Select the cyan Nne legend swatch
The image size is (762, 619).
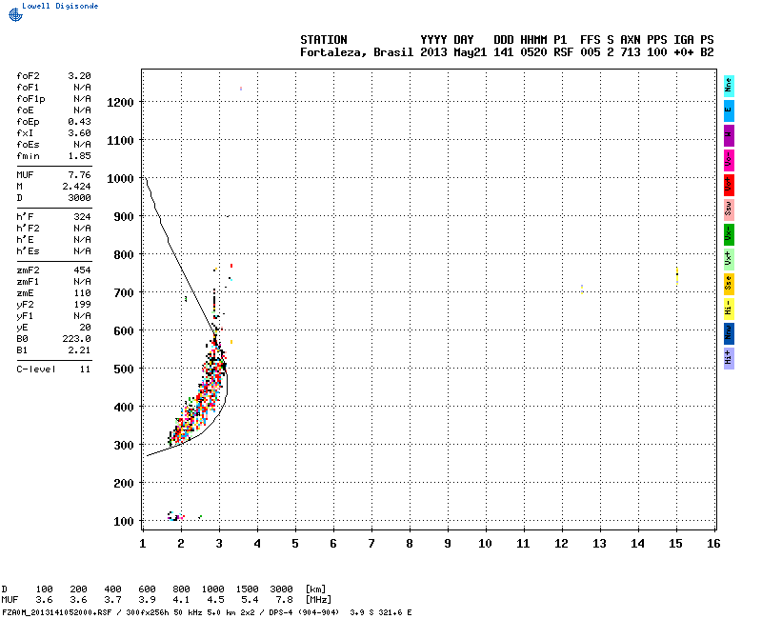point(729,87)
